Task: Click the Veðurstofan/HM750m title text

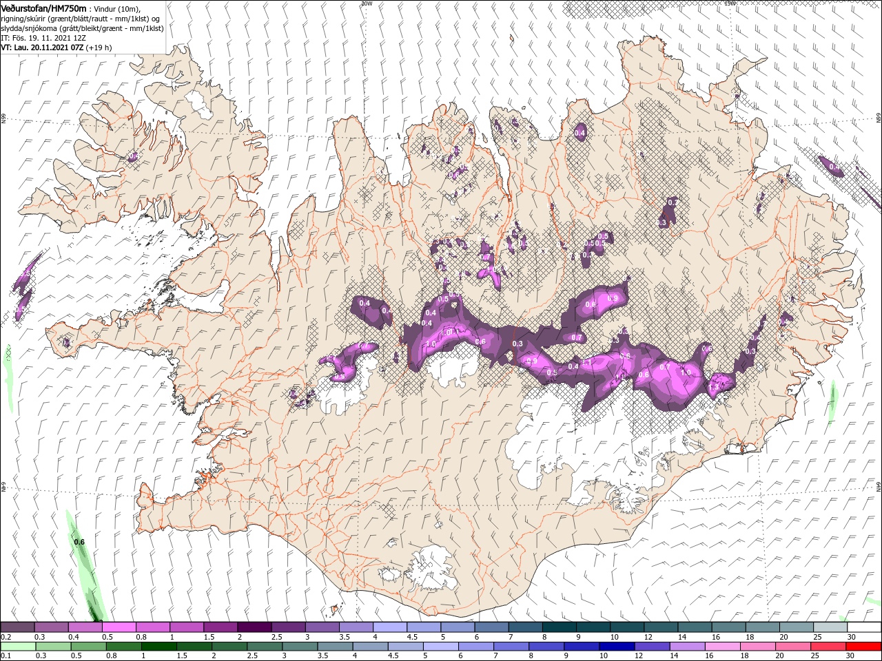Action: tap(43, 8)
